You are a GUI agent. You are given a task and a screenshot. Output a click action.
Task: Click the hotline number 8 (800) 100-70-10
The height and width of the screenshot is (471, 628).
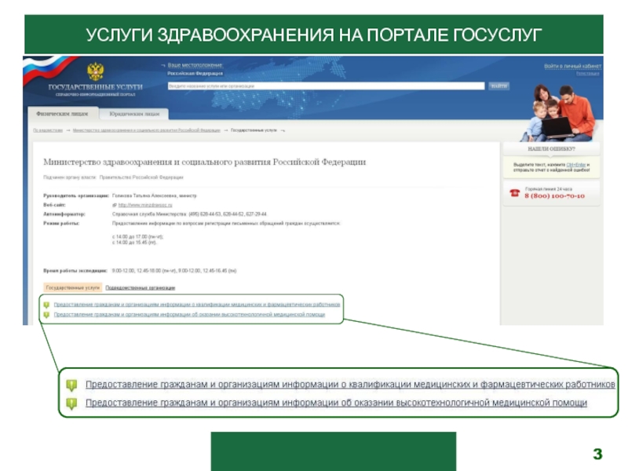pyautogui.click(x=554, y=196)
